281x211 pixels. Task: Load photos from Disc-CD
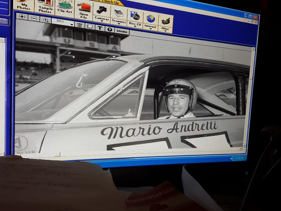pyautogui.click(x=135, y=18)
